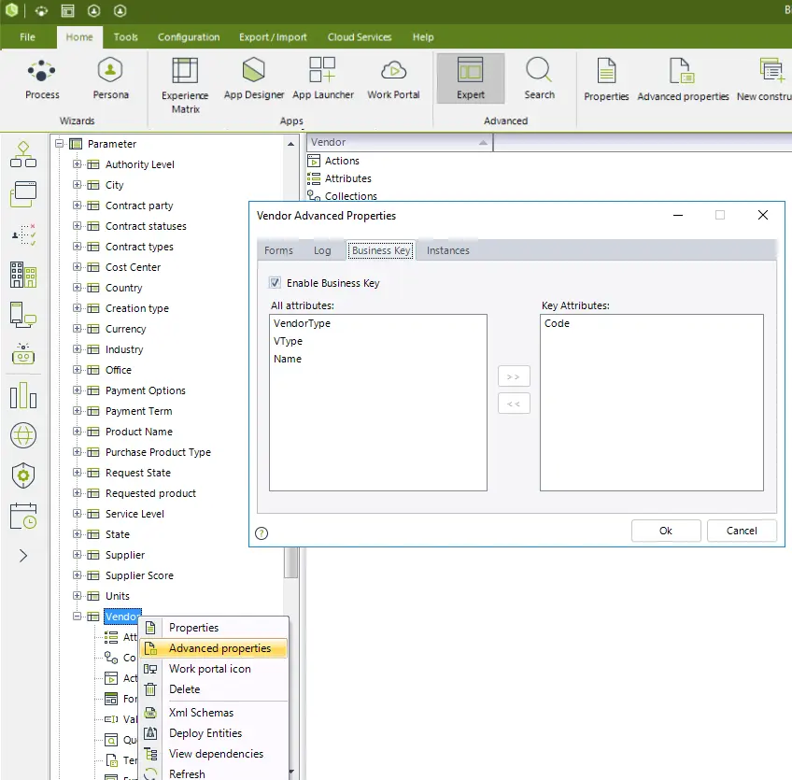This screenshot has width=792, height=780.
Task: Switch to Expert view
Action: point(471,78)
